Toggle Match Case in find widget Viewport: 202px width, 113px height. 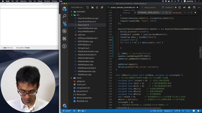163,13
